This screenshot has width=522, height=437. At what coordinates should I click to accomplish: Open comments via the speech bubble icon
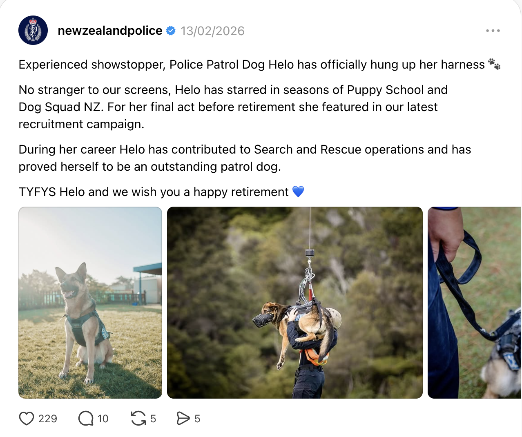coord(86,419)
